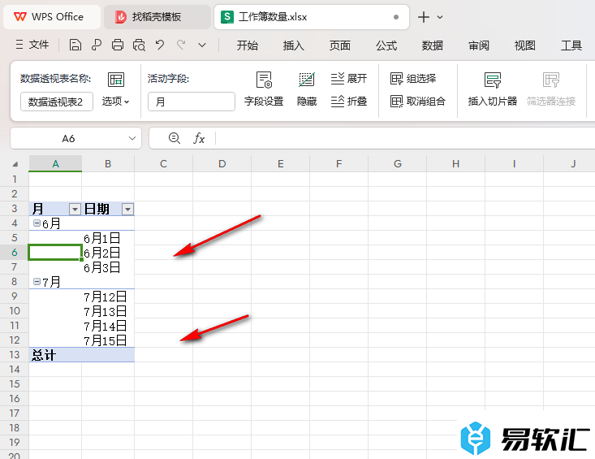Open the 日期 field filter dropdown
Viewport: 595px width, 459px height.
click(x=127, y=209)
